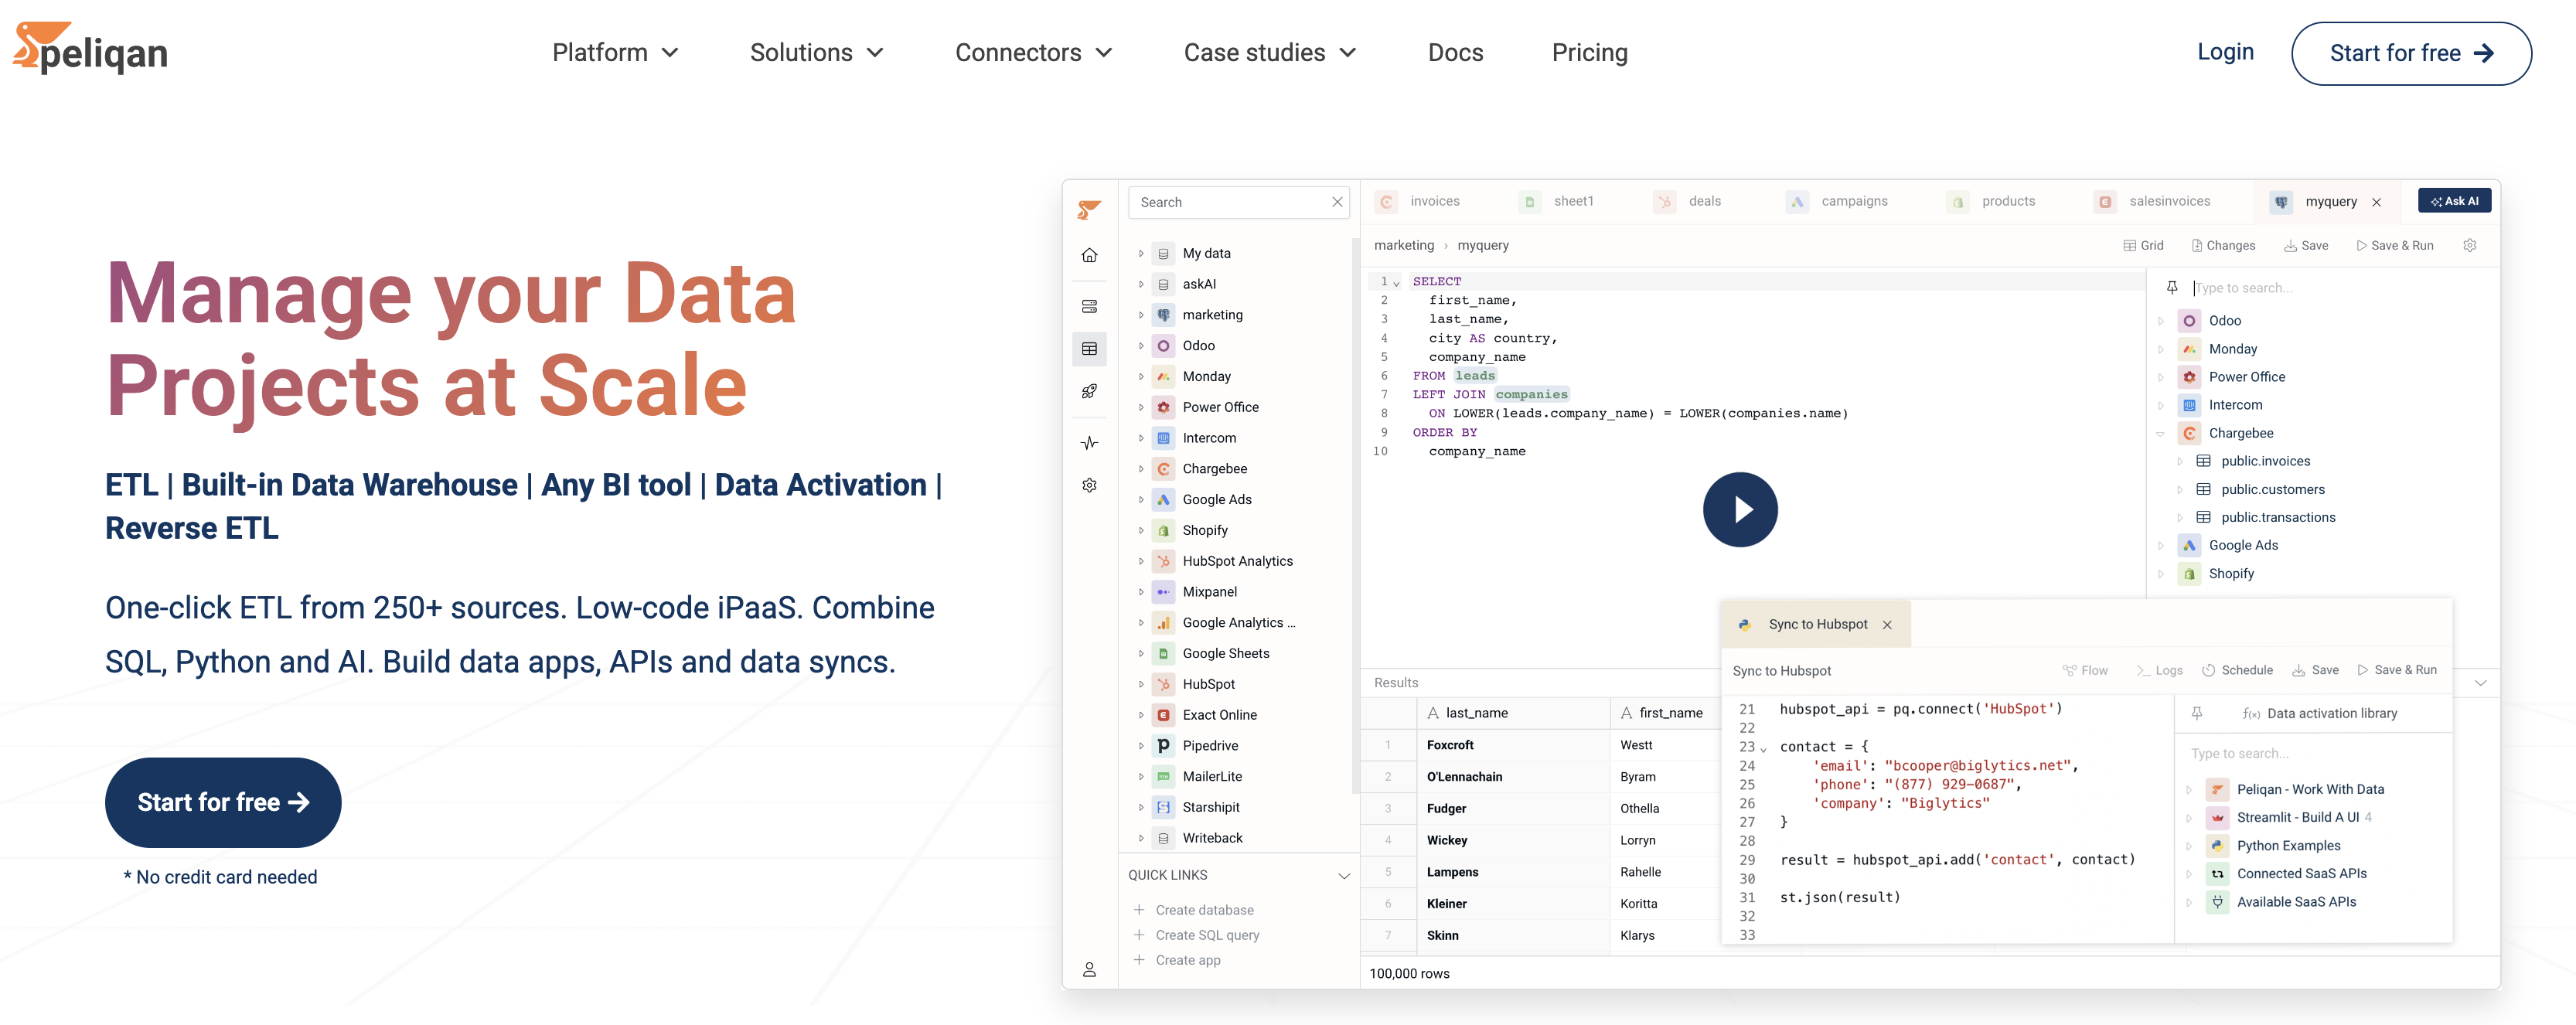Close the Sync to Hubspot tab
This screenshot has height=1025, width=2576.
pos(1887,625)
